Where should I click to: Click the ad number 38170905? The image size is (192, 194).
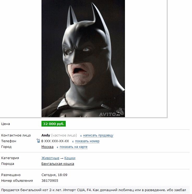click(50, 181)
